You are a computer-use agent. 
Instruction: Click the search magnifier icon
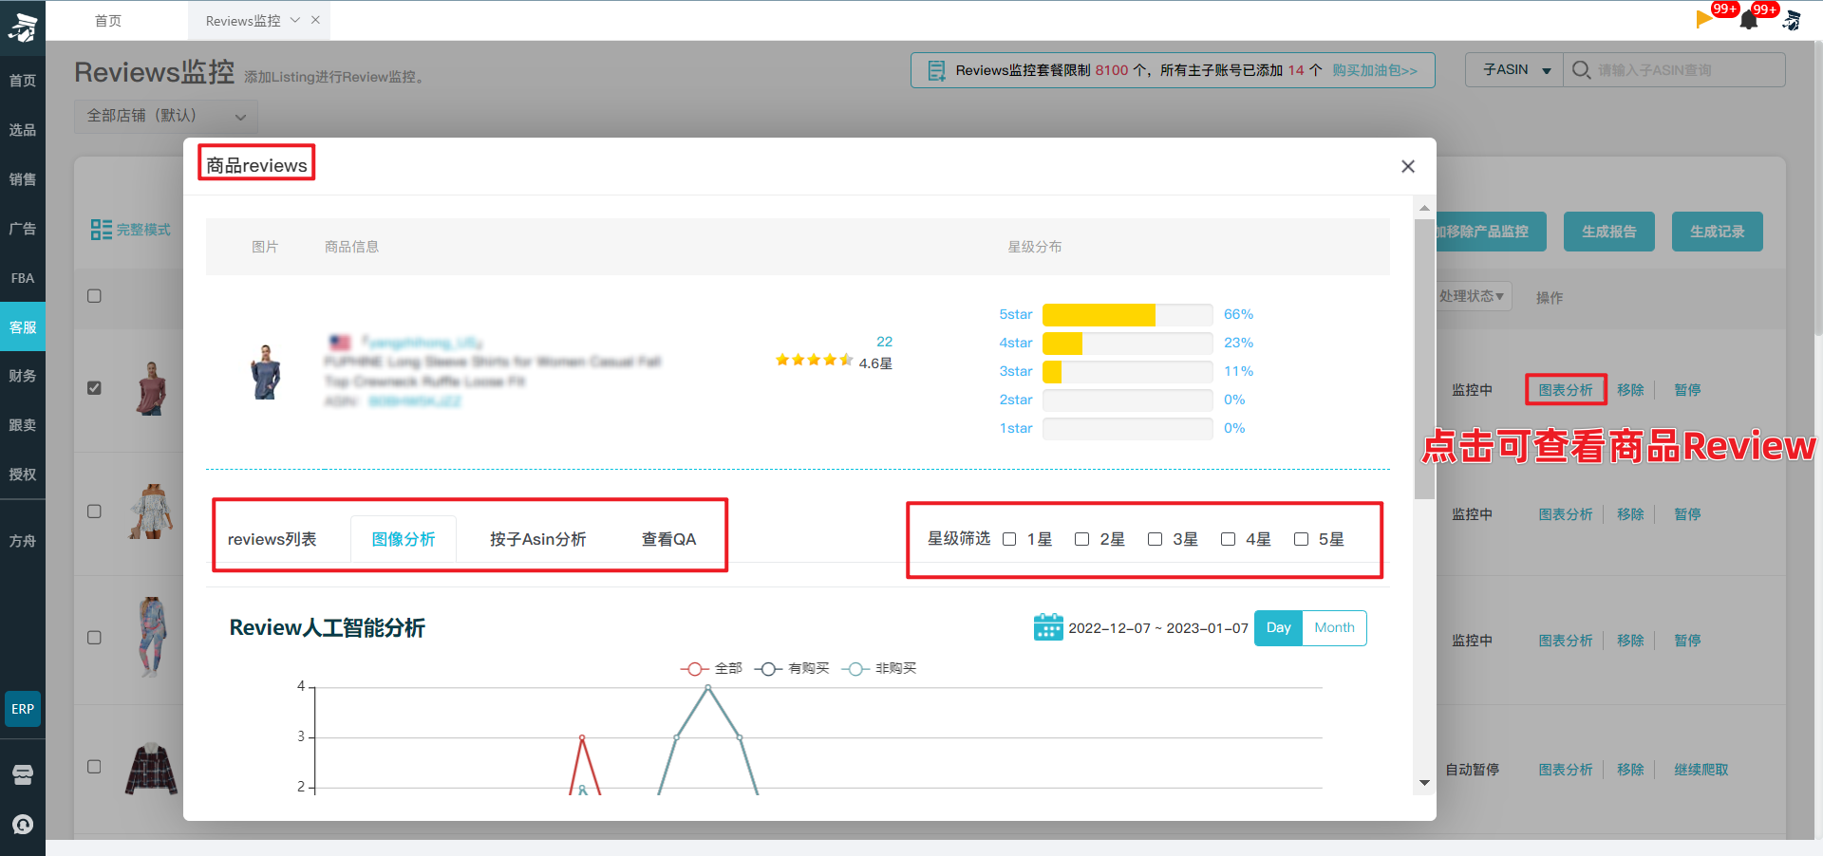1581,70
